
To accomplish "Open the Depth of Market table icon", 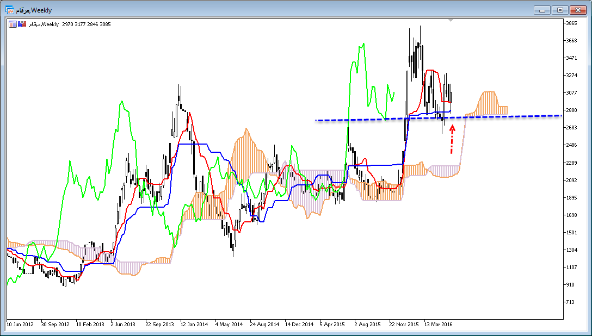I will pyautogui.click(x=13, y=24).
